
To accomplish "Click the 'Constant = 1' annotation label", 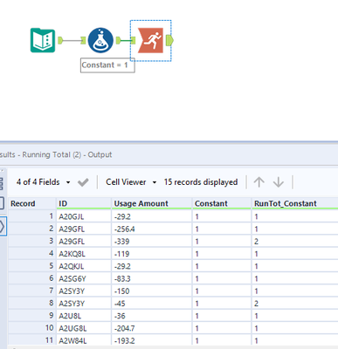I will pyautogui.click(x=107, y=65).
